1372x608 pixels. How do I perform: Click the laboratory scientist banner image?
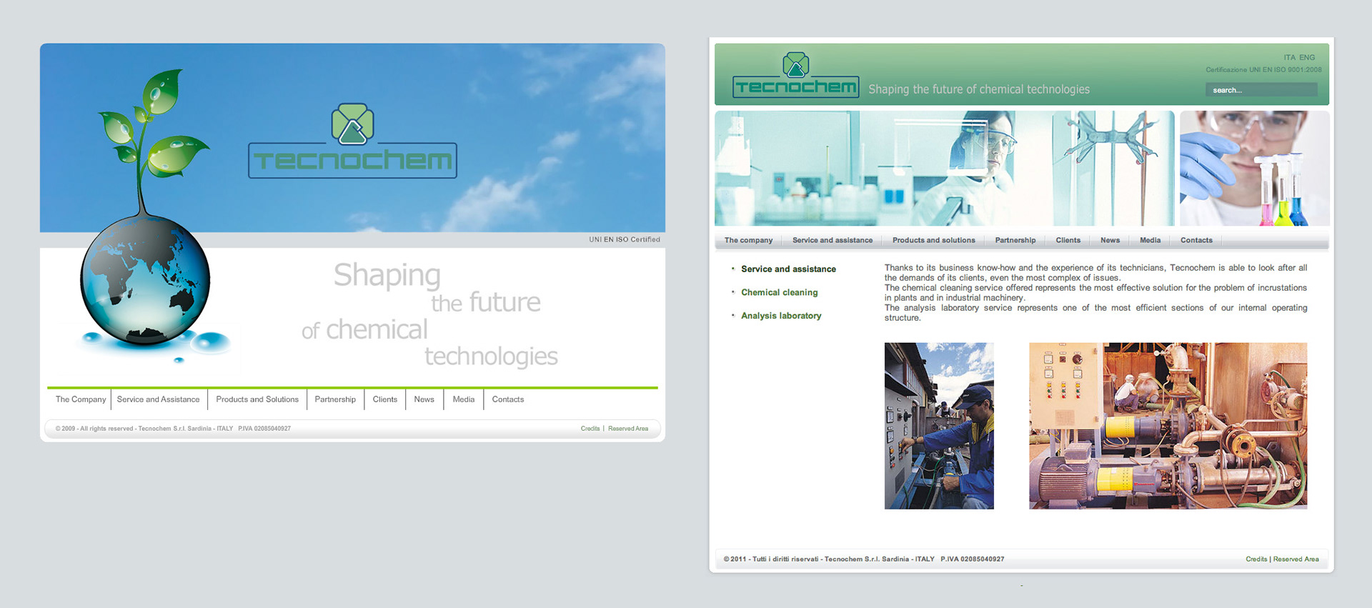point(945,168)
